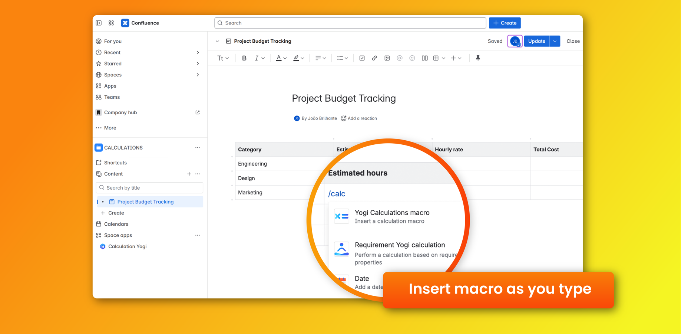Click the By João Brilhante author link
The height and width of the screenshot is (334, 681).
pos(315,118)
